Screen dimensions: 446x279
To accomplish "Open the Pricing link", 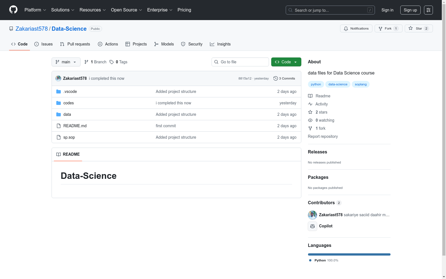I will (184, 10).
